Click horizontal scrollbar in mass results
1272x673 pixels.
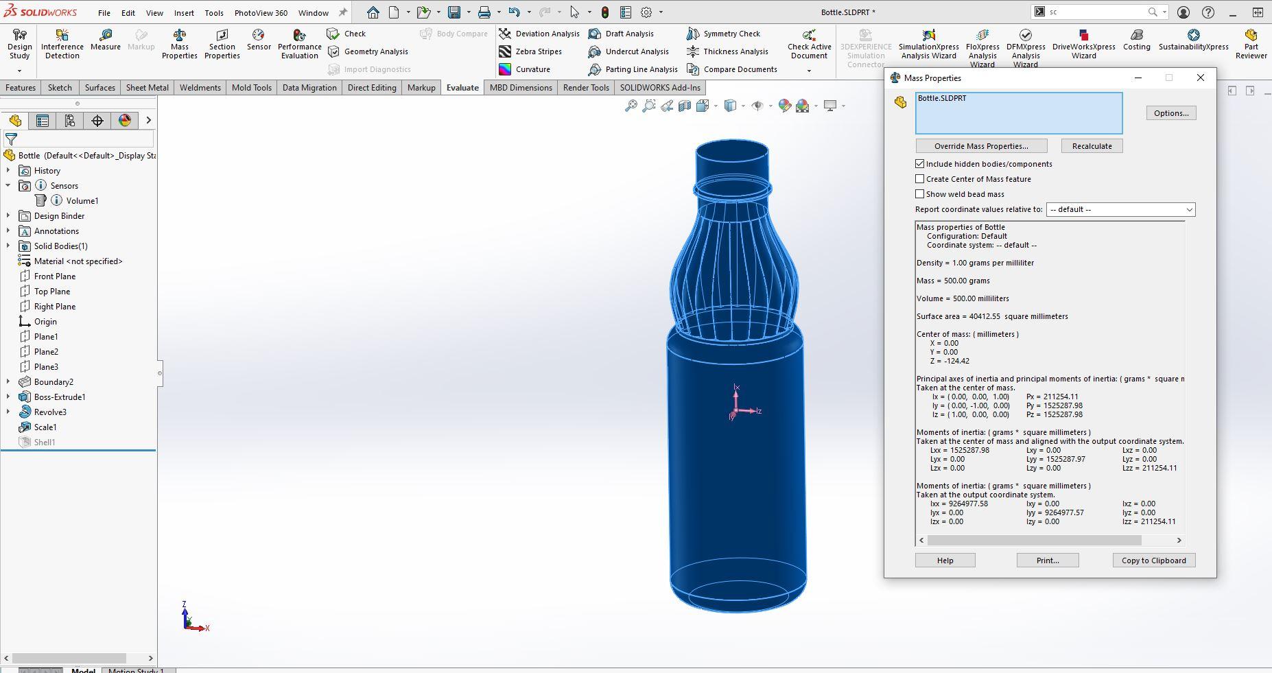coord(1035,541)
